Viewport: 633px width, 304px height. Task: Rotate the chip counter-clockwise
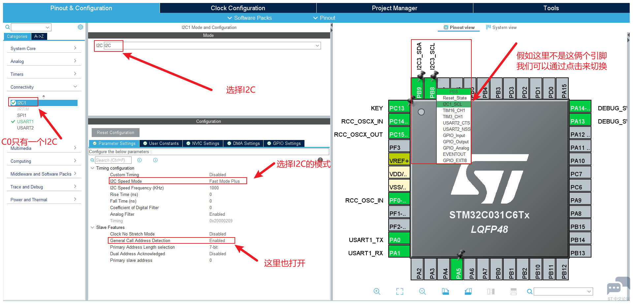(x=468, y=291)
